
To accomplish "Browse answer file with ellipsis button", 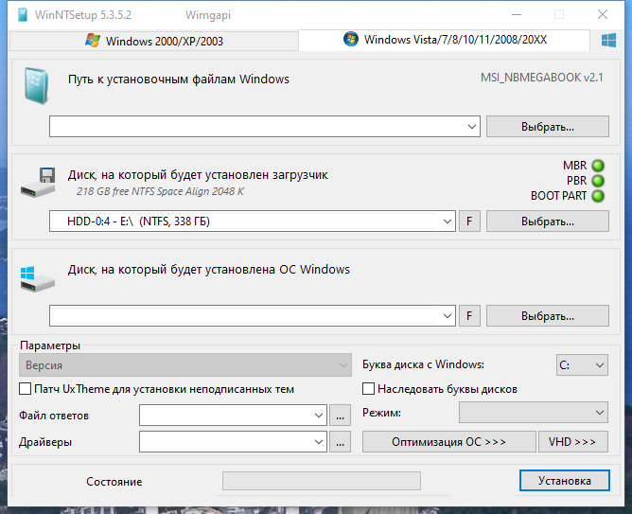I will (x=341, y=416).
